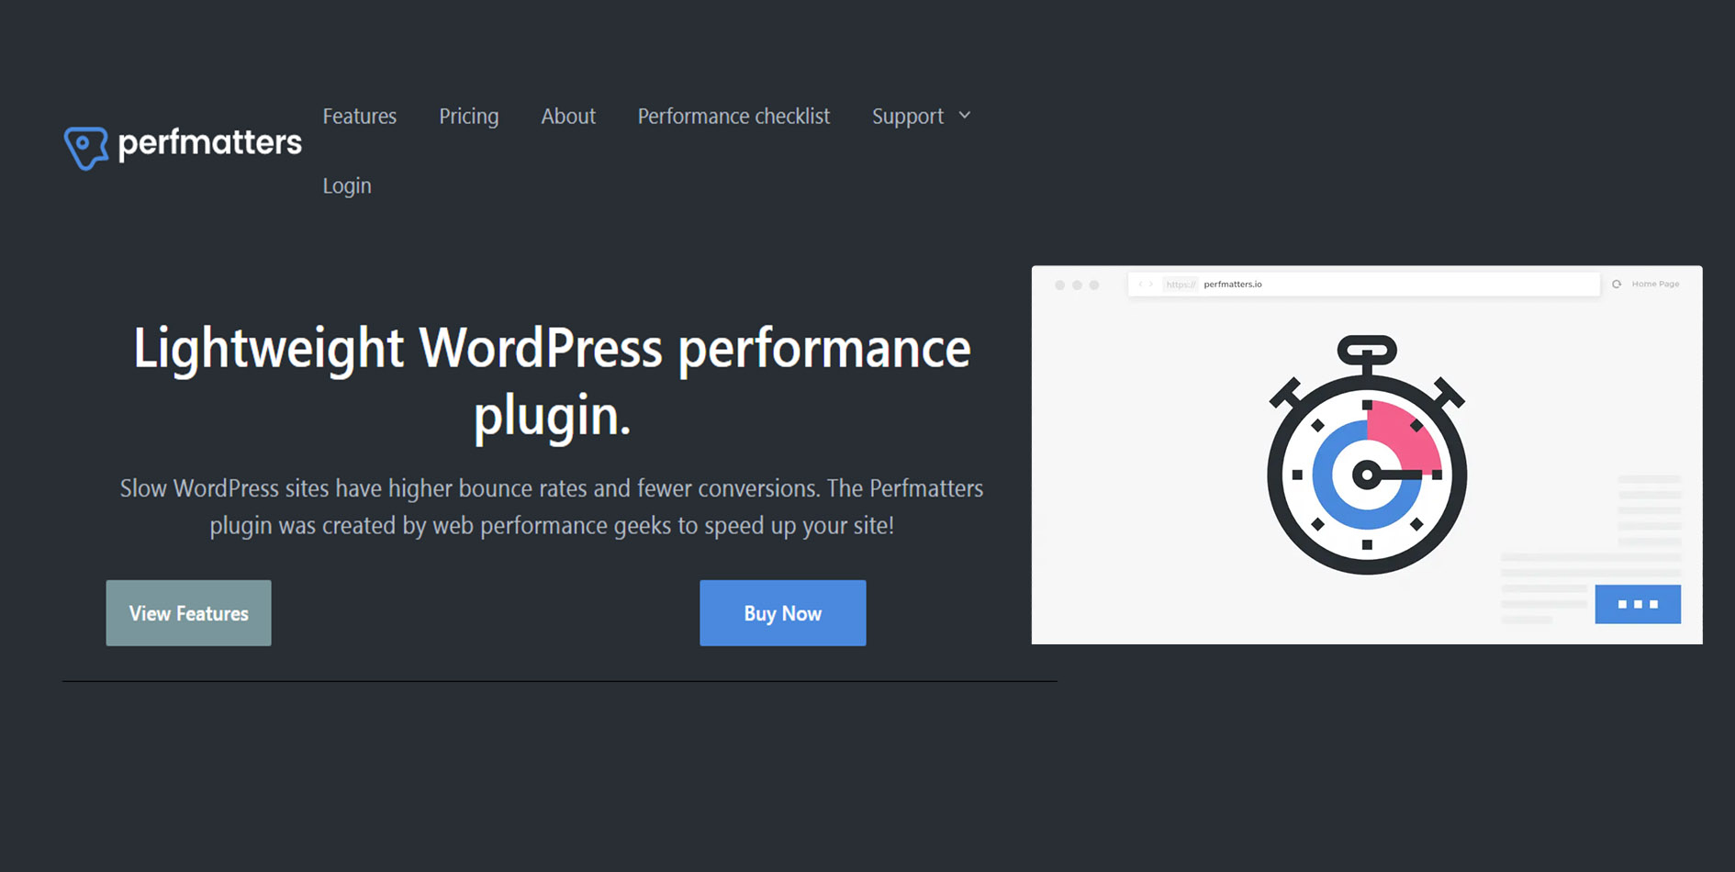Expand the Support menu chevron
The image size is (1735, 872).
click(x=965, y=116)
